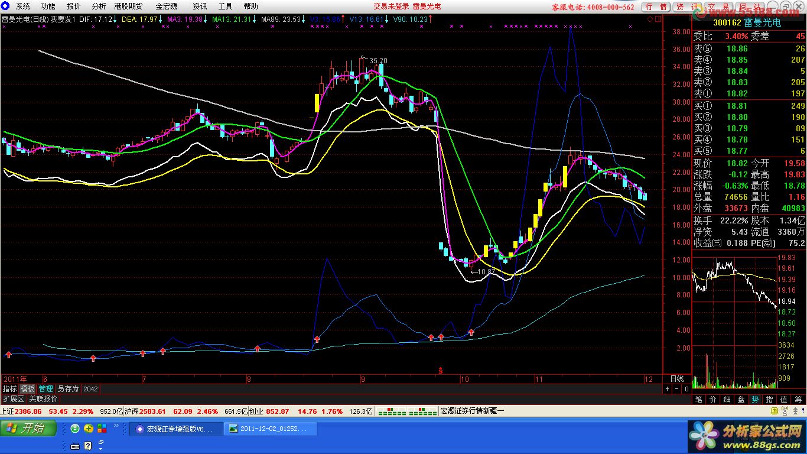
Task: Select the 指 tab in quote panel
Action: pyautogui.click(x=770, y=400)
